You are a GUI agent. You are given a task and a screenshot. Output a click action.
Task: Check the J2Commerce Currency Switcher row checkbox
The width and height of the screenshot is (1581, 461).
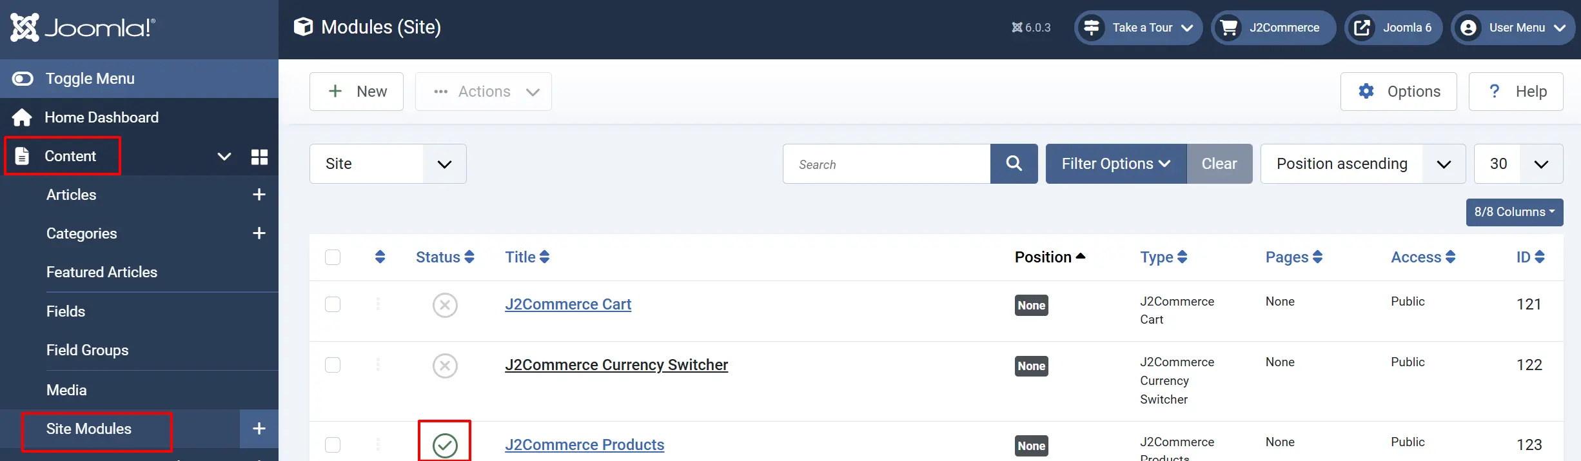point(333,365)
